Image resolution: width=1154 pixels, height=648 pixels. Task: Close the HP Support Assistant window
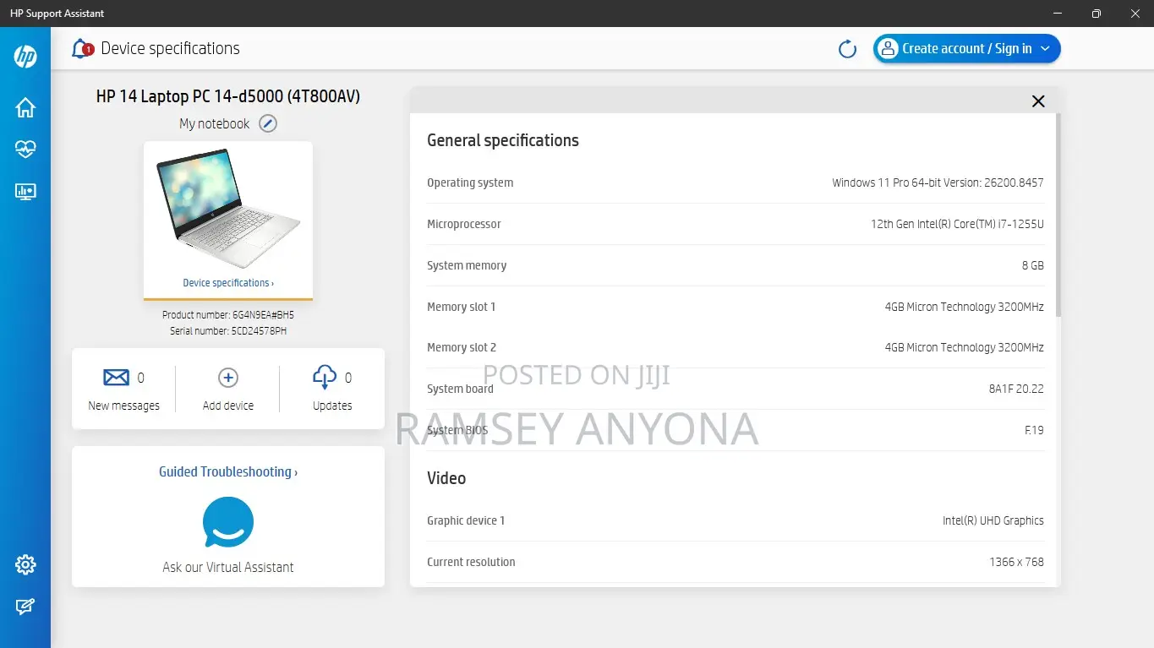click(x=1135, y=14)
